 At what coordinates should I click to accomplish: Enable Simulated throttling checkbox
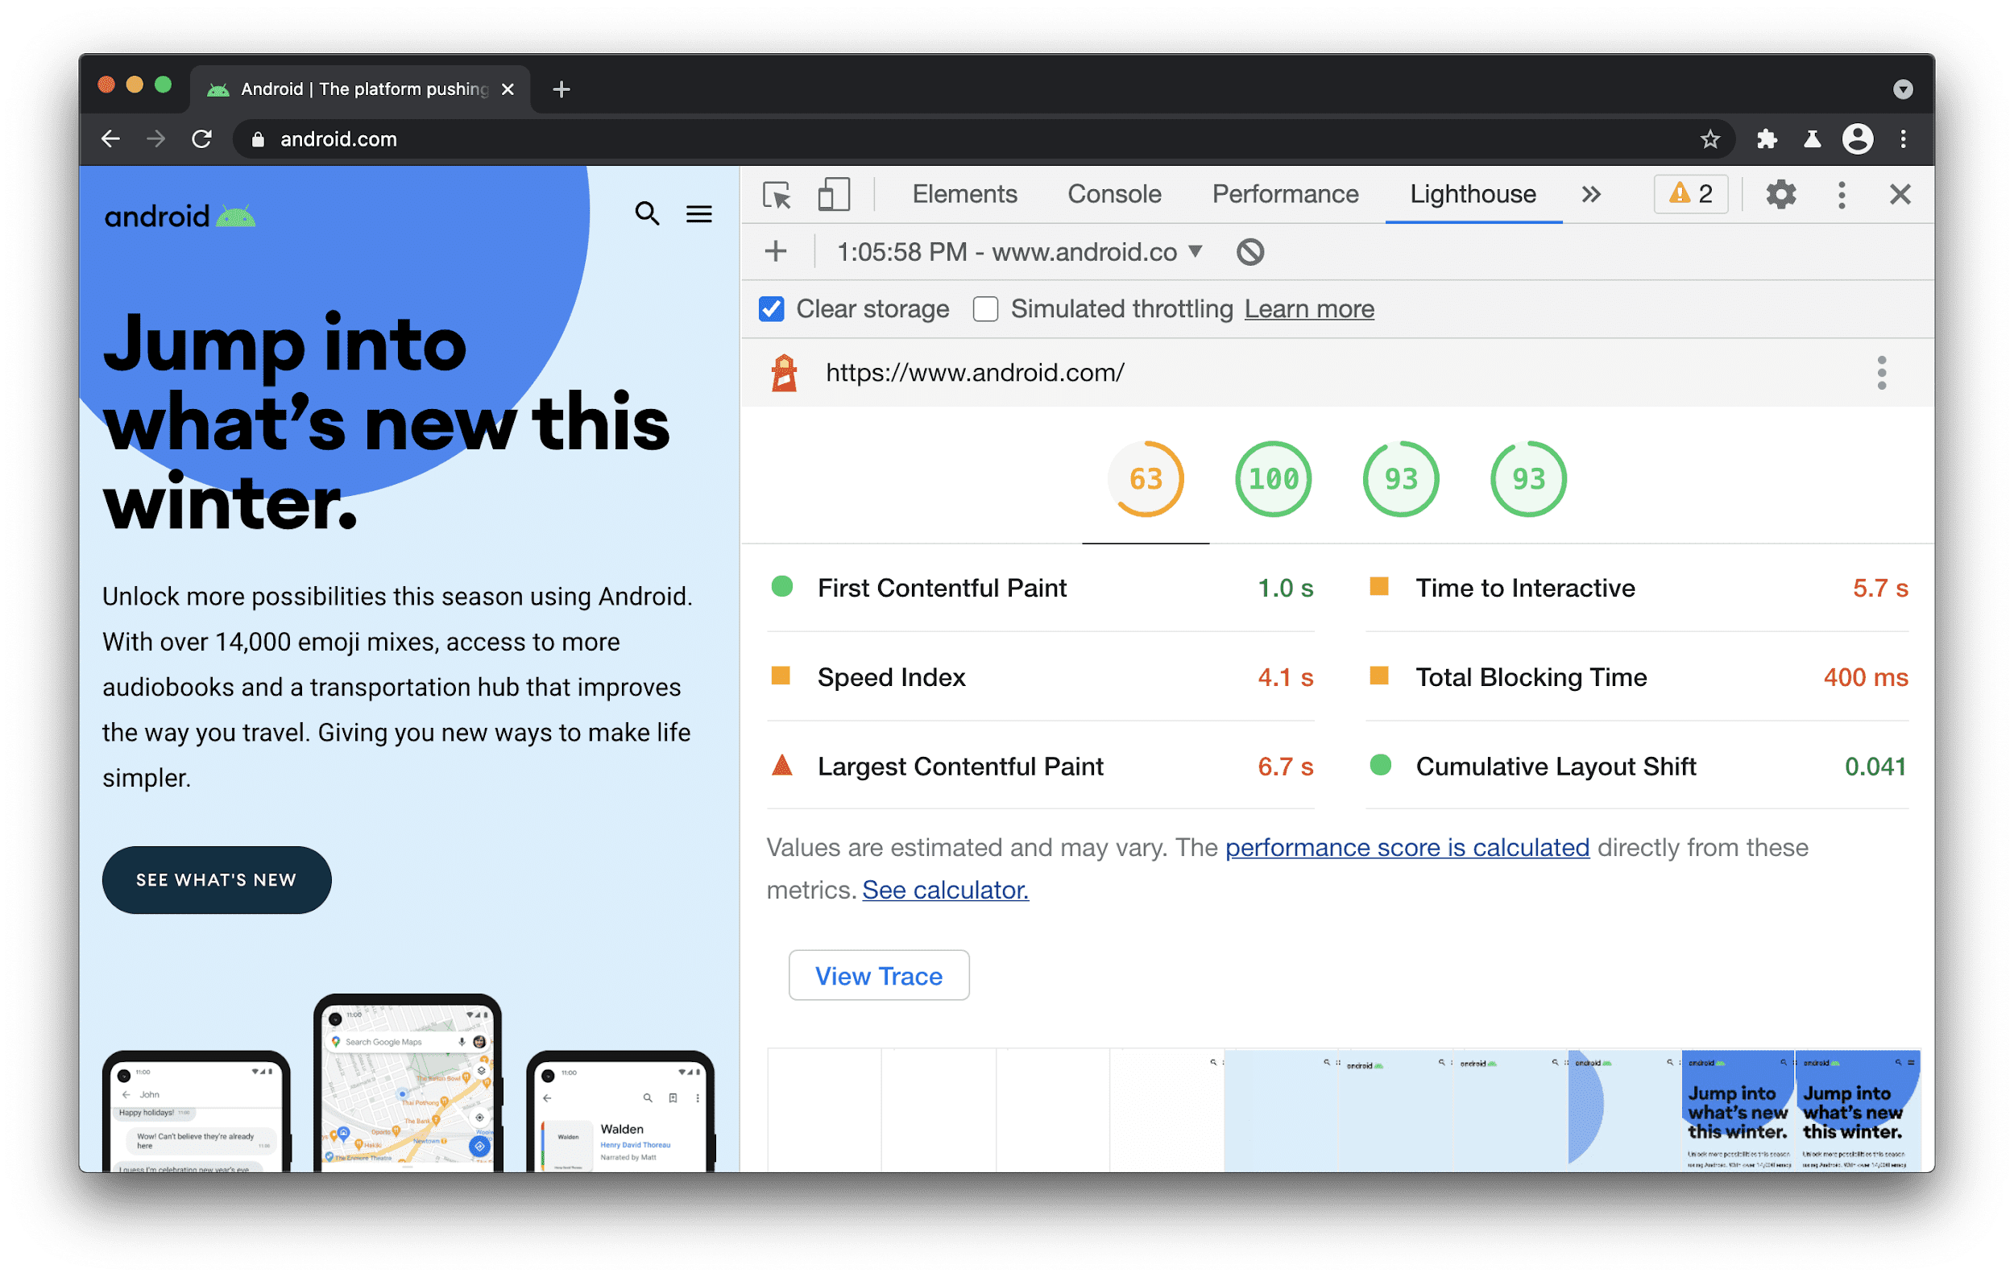tap(982, 308)
